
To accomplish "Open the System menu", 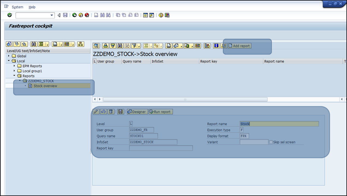I will (x=17, y=7).
